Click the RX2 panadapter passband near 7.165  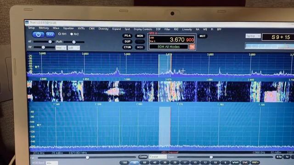[165, 126]
